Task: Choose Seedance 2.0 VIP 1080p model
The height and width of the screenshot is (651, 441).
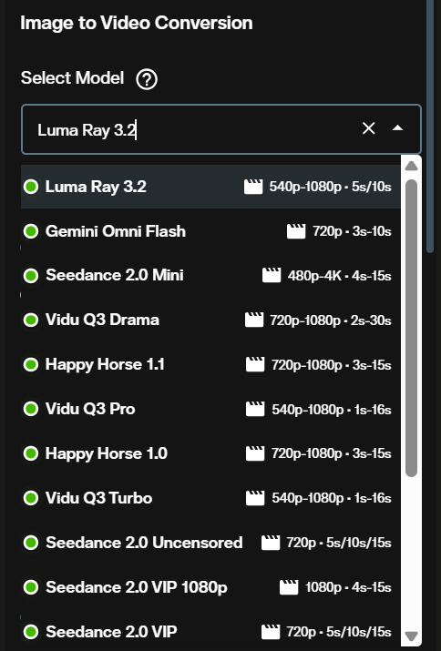Action: (x=210, y=587)
